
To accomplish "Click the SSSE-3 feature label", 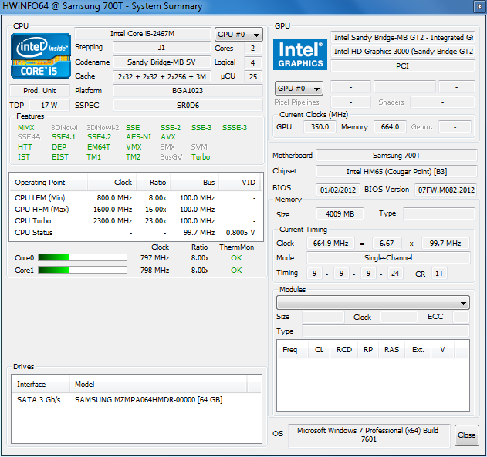I will click(x=235, y=128).
